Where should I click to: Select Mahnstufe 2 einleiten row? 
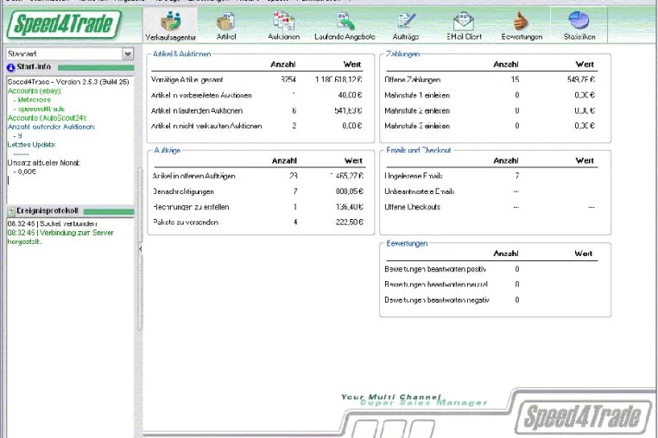coord(490,110)
